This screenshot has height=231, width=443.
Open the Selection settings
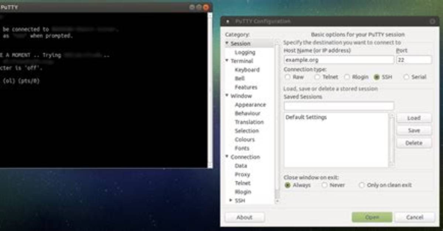point(247,131)
